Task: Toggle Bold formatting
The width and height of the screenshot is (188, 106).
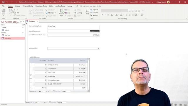Action: [x=102, y=15]
